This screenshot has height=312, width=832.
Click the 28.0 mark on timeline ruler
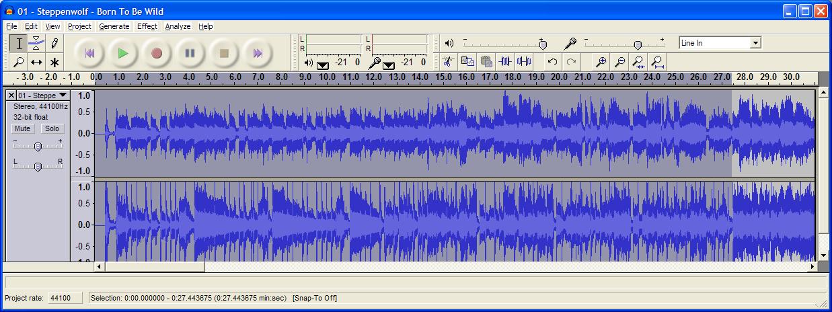tap(745, 77)
